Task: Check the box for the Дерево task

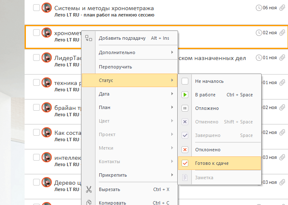Action: point(36,182)
